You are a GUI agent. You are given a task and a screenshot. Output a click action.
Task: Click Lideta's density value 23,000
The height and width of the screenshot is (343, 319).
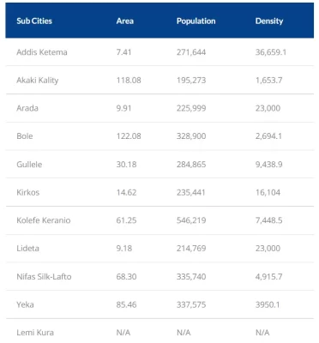[268, 249]
